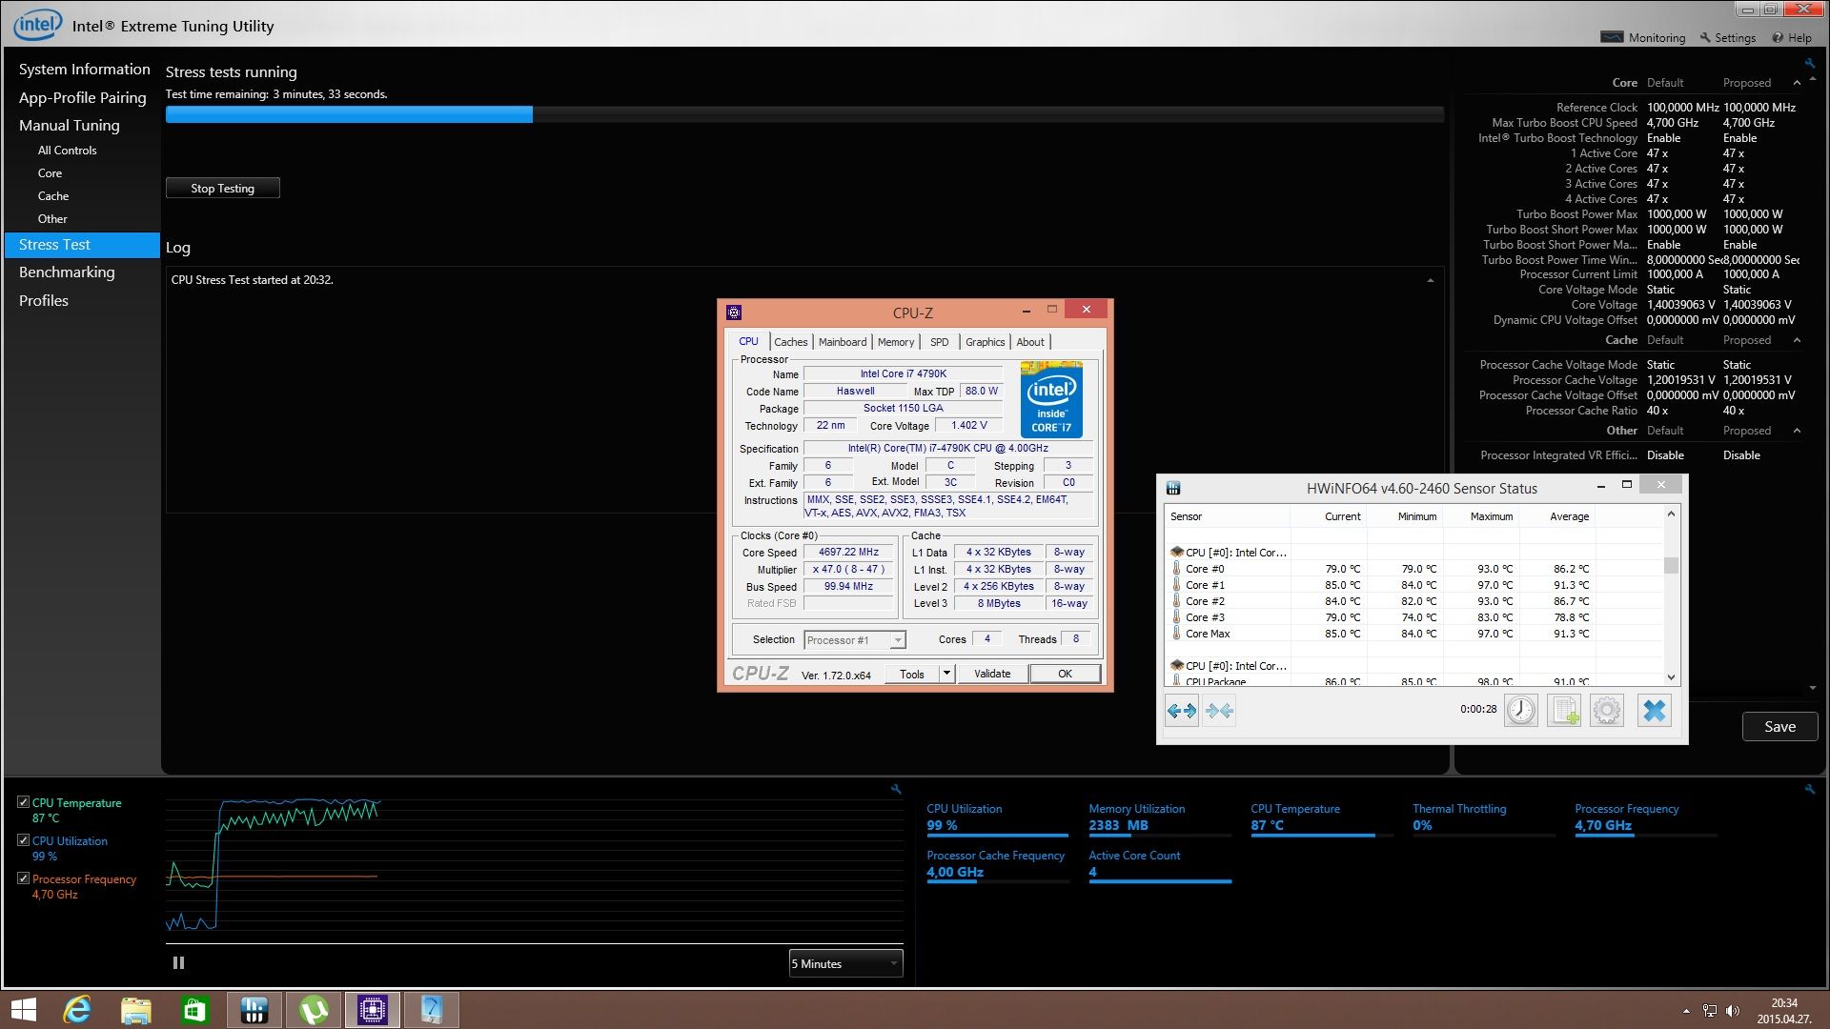Click the pause icon under the monitoring graph
Viewport: 1830px width, 1029px height.
[x=178, y=963]
